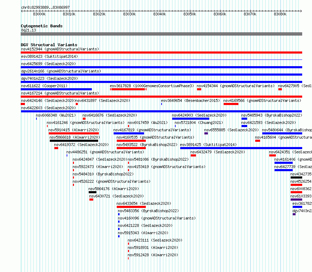Click the black nsv5866618 variant bar
This screenshot has width=312, height=272.
point(74,141)
